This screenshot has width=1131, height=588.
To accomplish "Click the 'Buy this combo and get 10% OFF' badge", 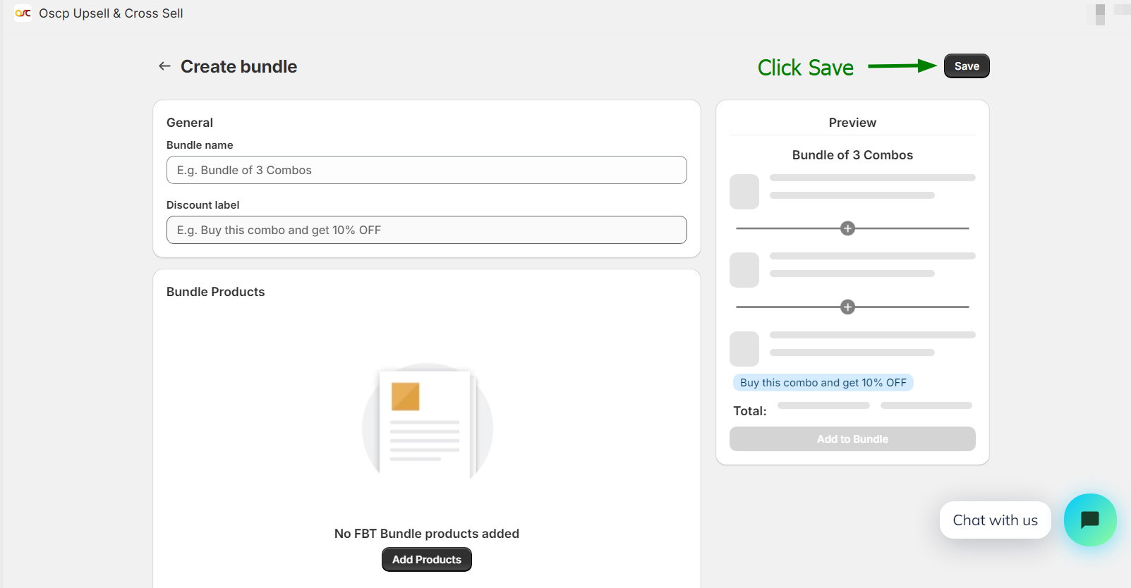I will click(823, 383).
